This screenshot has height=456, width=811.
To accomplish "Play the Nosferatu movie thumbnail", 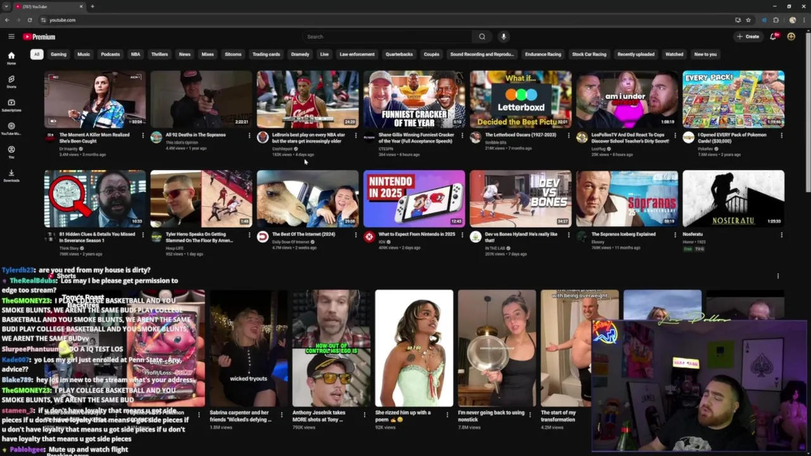I will click(x=733, y=198).
